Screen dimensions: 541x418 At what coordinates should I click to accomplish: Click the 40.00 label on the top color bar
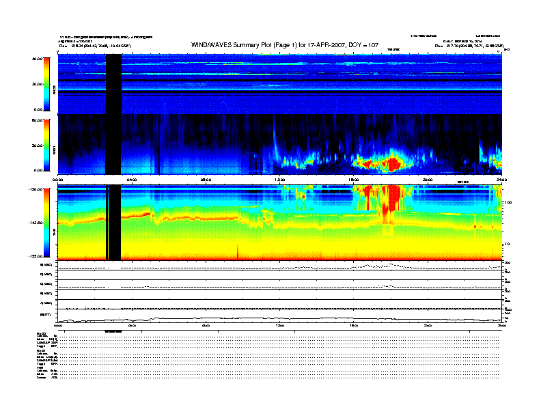[38, 59]
